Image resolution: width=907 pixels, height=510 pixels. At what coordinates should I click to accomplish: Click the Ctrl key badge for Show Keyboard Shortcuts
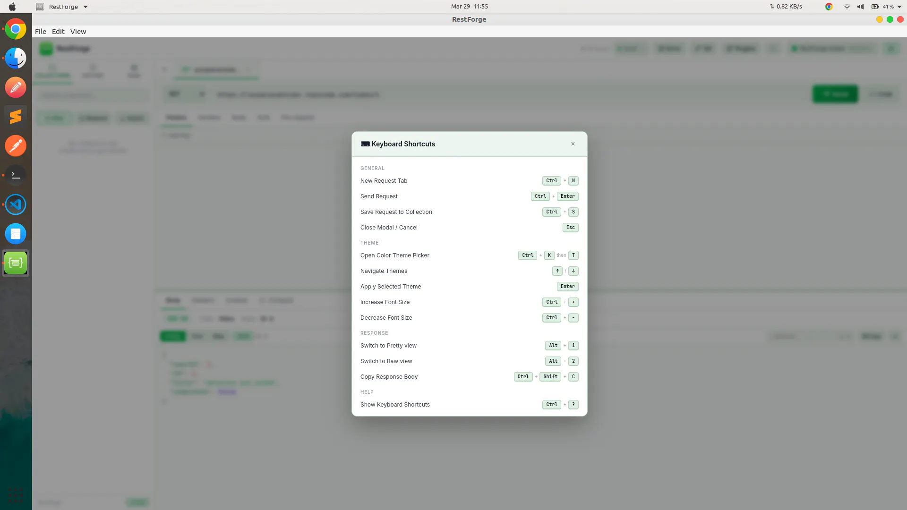point(552,405)
